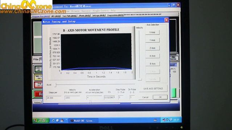The height and width of the screenshot is (130, 232).
Task: Minimize the Mach3 main window
Action: point(169,5)
